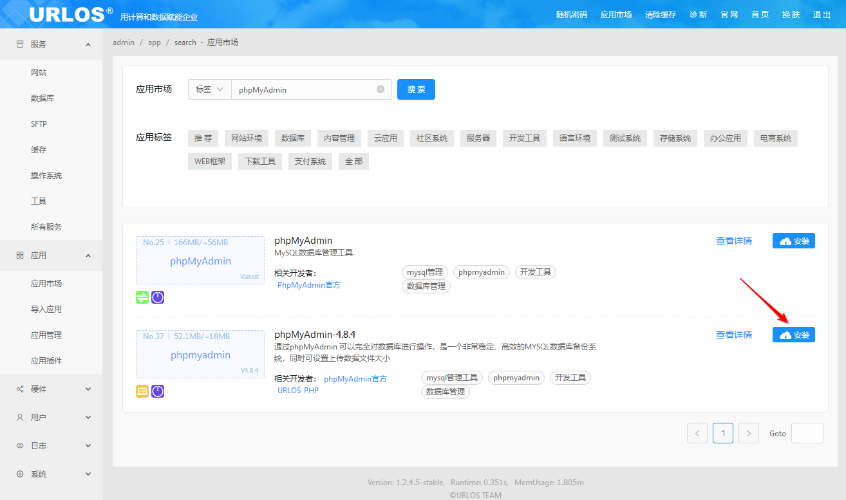Open 所有服务 in the sidebar
This screenshot has height=500, width=846.
[46, 227]
